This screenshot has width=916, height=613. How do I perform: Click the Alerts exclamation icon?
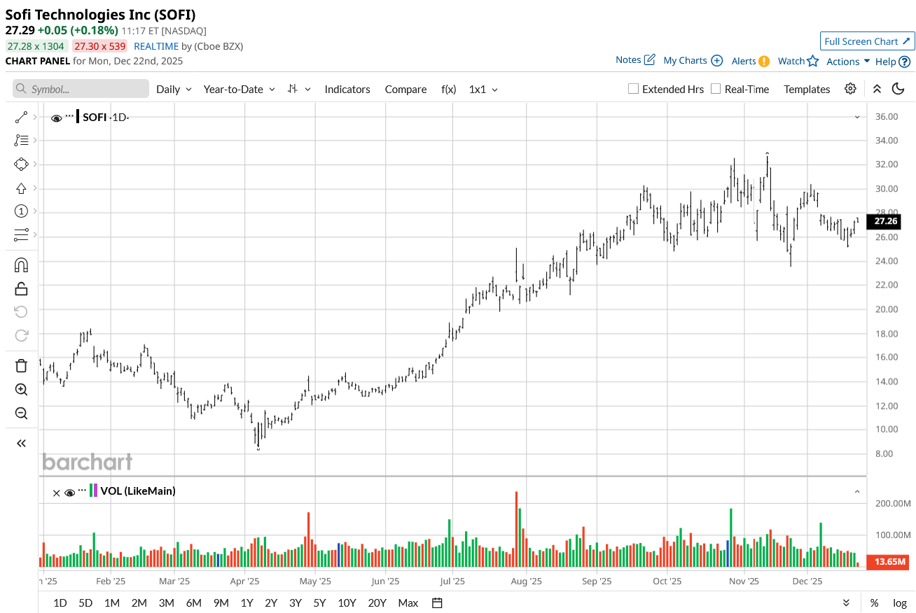(763, 61)
